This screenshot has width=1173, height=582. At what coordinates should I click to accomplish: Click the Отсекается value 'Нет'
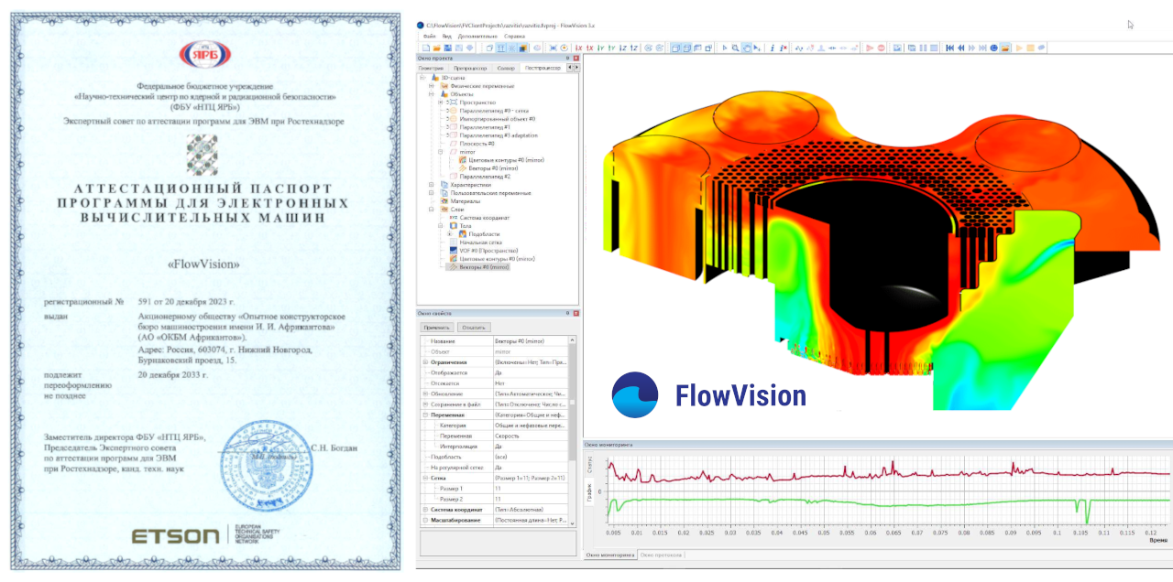click(x=529, y=383)
